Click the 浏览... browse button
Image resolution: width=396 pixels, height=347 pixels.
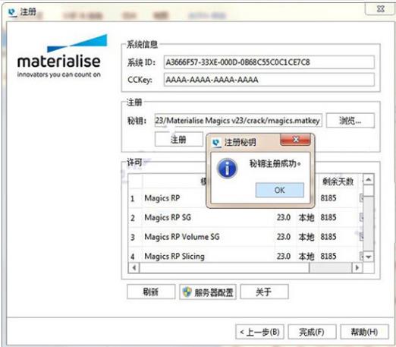pyautogui.click(x=350, y=121)
